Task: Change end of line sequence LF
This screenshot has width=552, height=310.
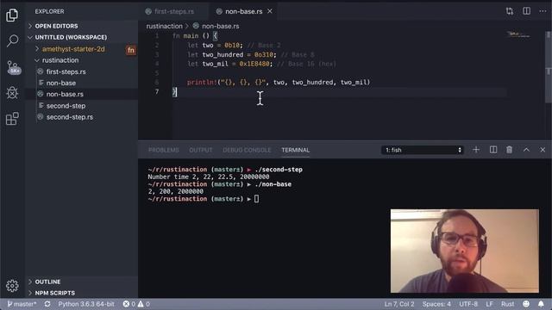Action: point(489,304)
